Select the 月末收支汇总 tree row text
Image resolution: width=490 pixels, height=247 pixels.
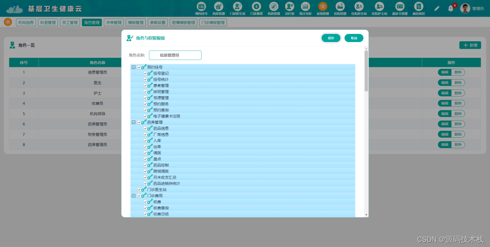[x=165, y=177]
